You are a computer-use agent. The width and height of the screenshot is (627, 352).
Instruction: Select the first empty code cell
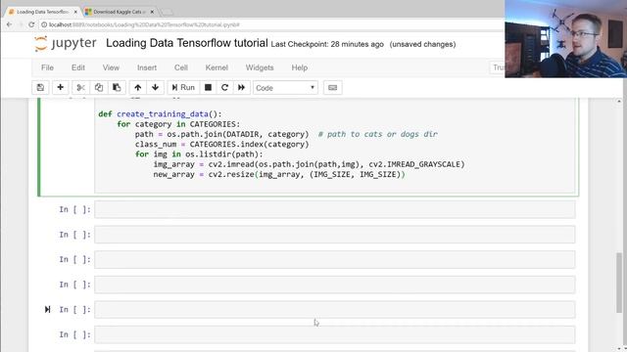[x=335, y=209]
